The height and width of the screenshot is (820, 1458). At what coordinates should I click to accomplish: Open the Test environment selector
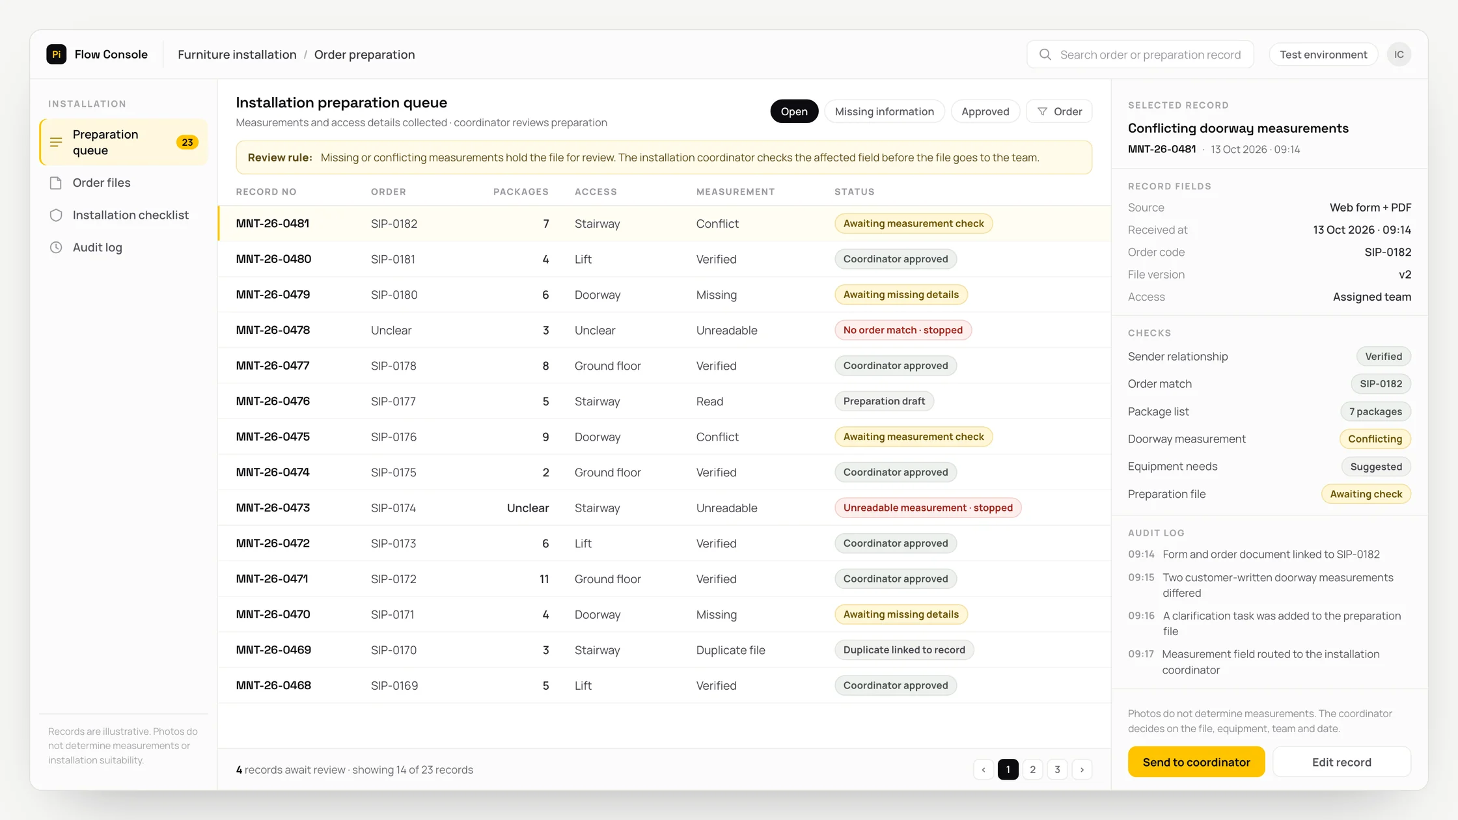point(1323,55)
